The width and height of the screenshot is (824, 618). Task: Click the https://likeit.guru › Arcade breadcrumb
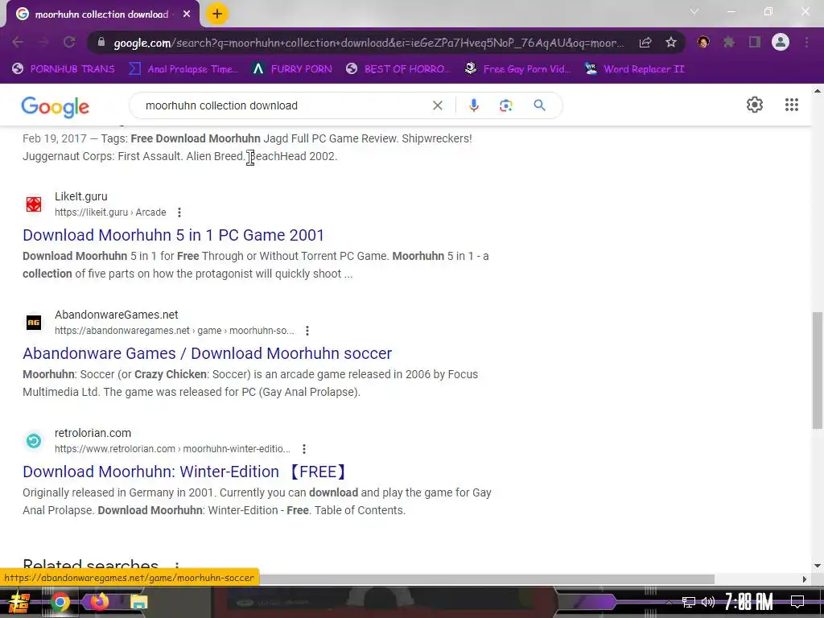point(110,212)
